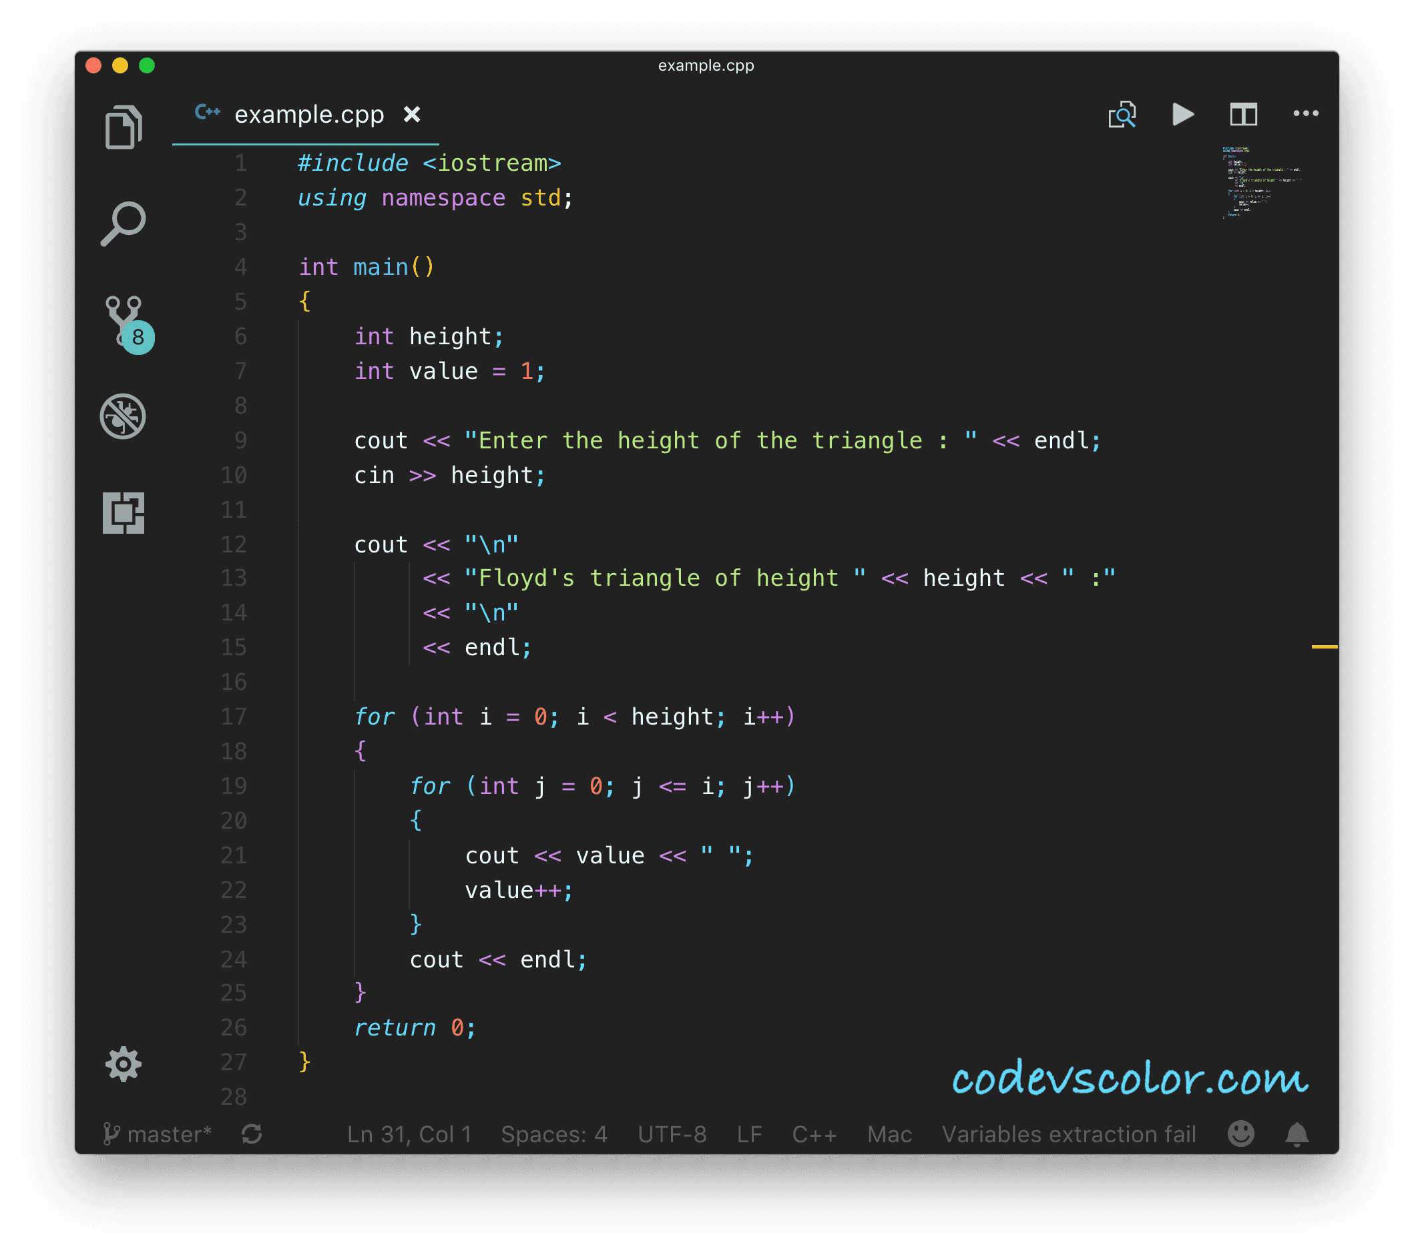
Task: Change indentation via Spaces: 4
Action: [x=553, y=1134]
